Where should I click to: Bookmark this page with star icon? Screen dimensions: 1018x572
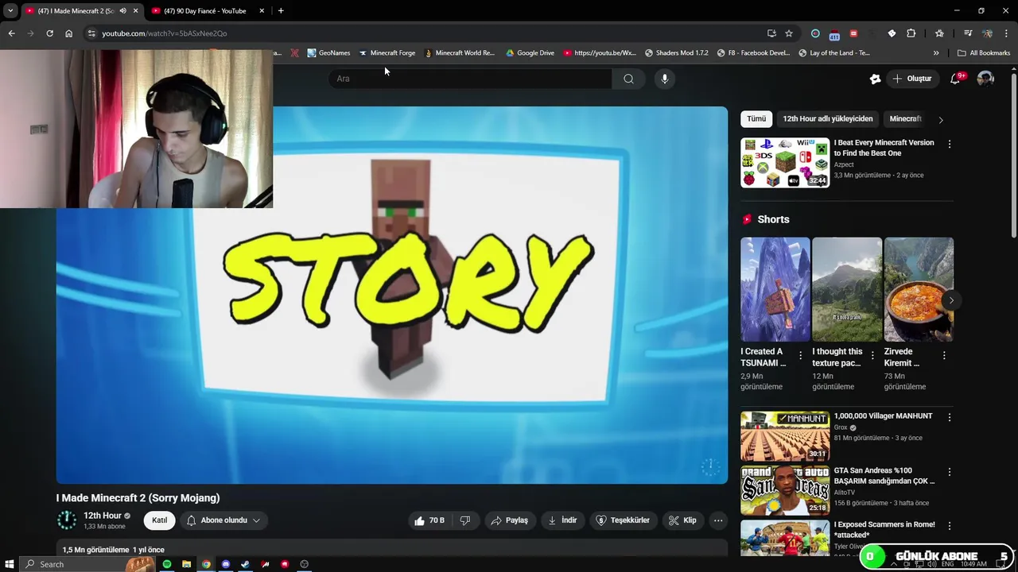coord(789,33)
